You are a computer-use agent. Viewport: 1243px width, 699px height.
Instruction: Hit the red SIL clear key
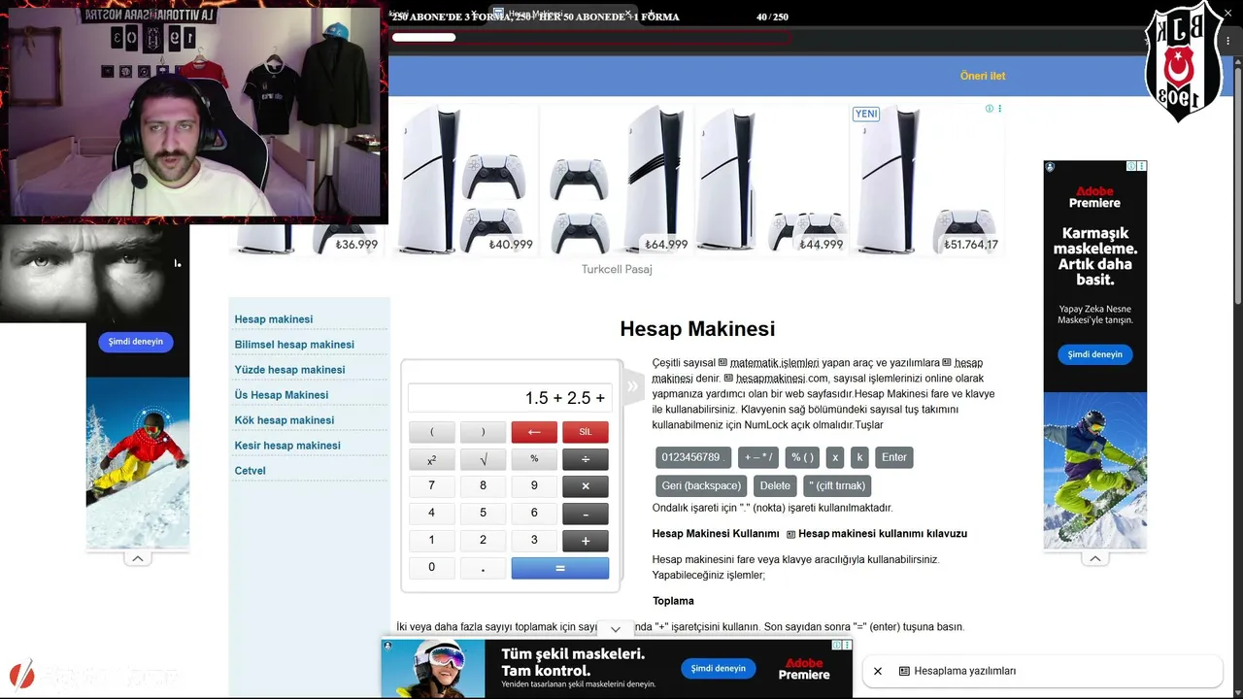(x=586, y=432)
